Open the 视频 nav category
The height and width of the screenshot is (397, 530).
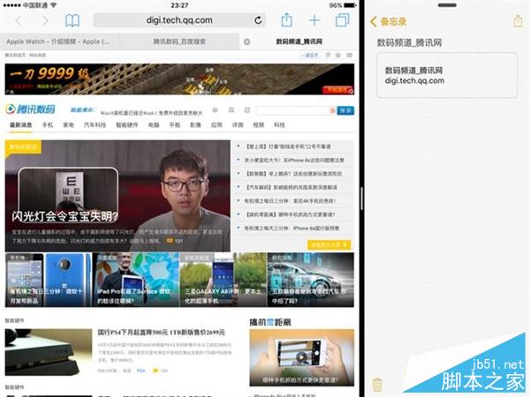tap(259, 125)
